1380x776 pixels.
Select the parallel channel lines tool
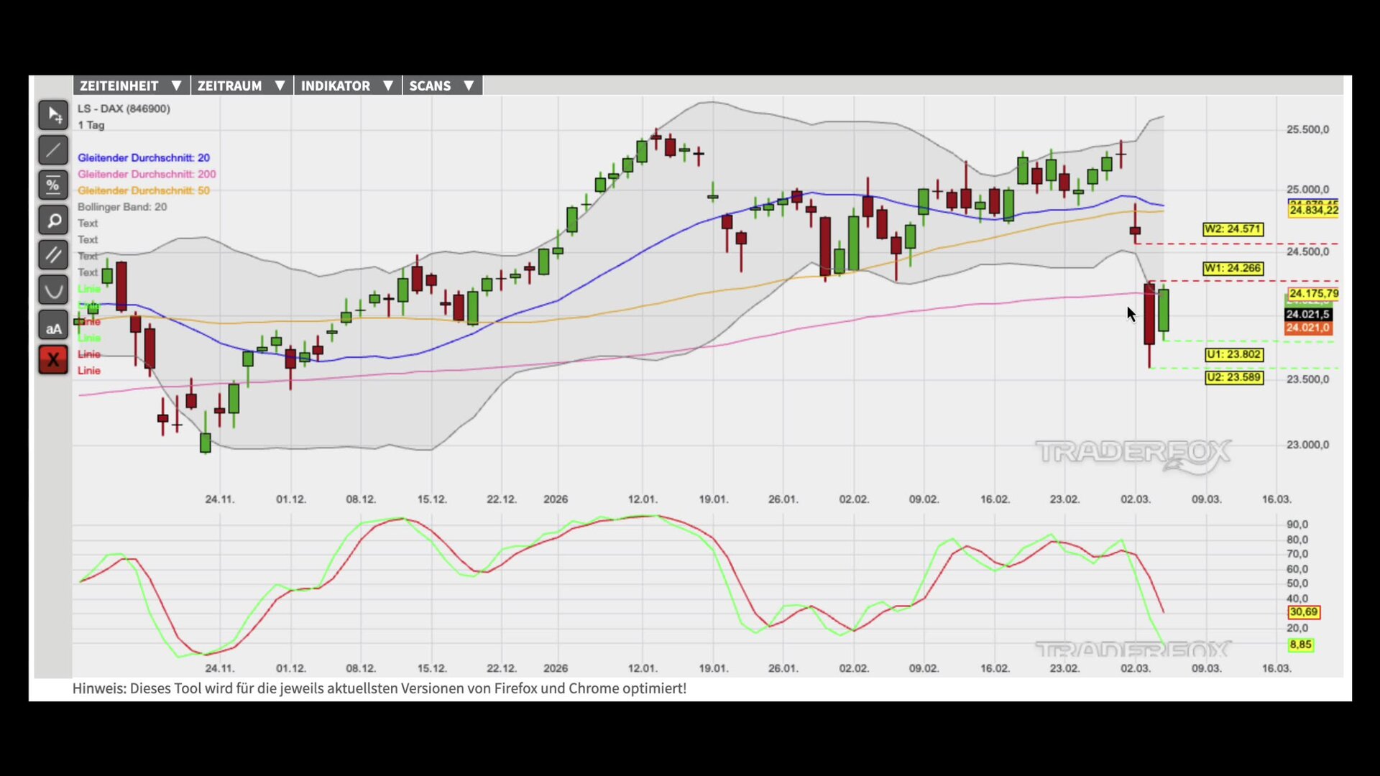(x=53, y=255)
